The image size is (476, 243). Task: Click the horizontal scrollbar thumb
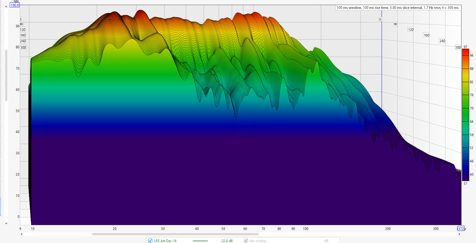(175, 234)
